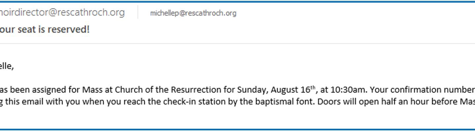Click the michellep@rescathroch.org recipient address
475x132 pixels.
193,13
